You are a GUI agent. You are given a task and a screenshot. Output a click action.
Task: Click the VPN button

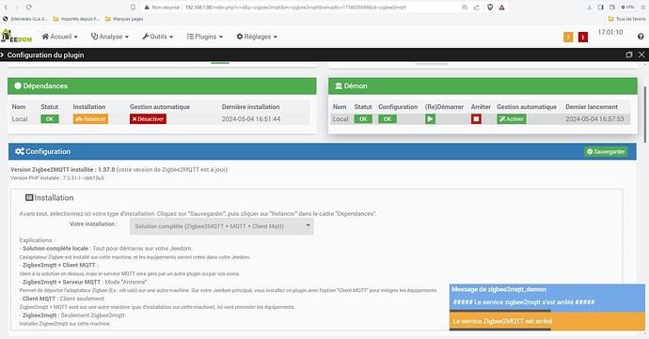coord(628,7)
